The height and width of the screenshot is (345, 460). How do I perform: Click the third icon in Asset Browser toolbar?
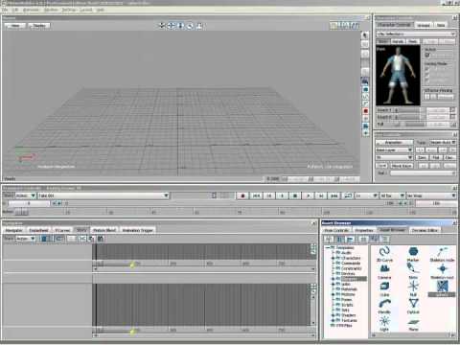click(351, 239)
